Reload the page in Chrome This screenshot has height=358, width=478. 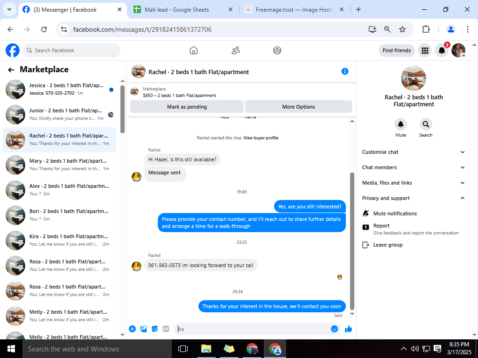pyautogui.click(x=44, y=29)
